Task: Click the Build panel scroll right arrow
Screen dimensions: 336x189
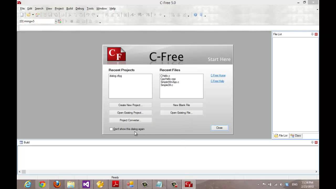Action: [316, 172]
